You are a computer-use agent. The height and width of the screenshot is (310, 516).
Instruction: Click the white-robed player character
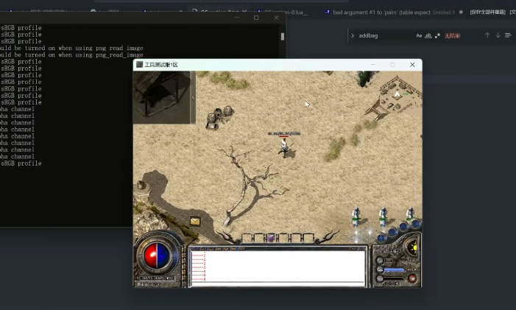[284, 147]
